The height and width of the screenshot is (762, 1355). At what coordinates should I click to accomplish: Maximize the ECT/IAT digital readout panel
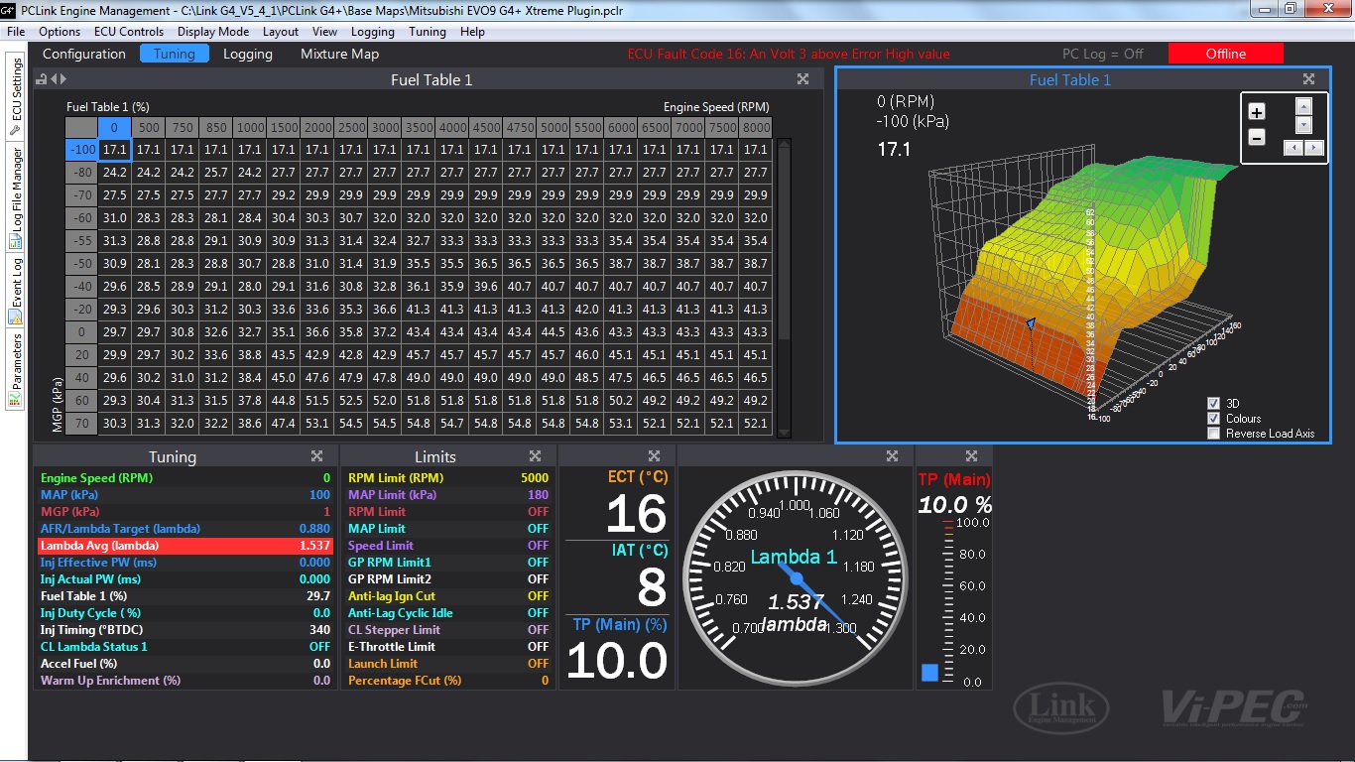pos(655,456)
